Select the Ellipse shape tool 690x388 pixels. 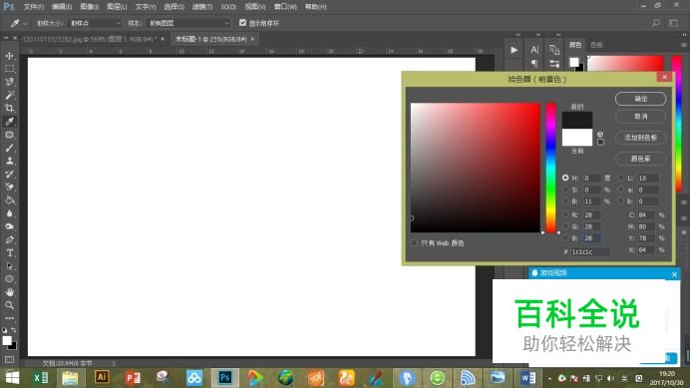(x=9, y=279)
